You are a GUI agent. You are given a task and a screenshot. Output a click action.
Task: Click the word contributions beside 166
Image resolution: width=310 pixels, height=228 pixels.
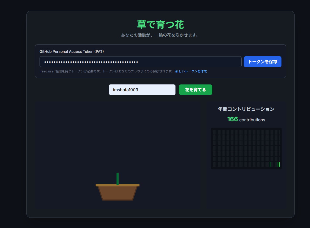point(252,120)
